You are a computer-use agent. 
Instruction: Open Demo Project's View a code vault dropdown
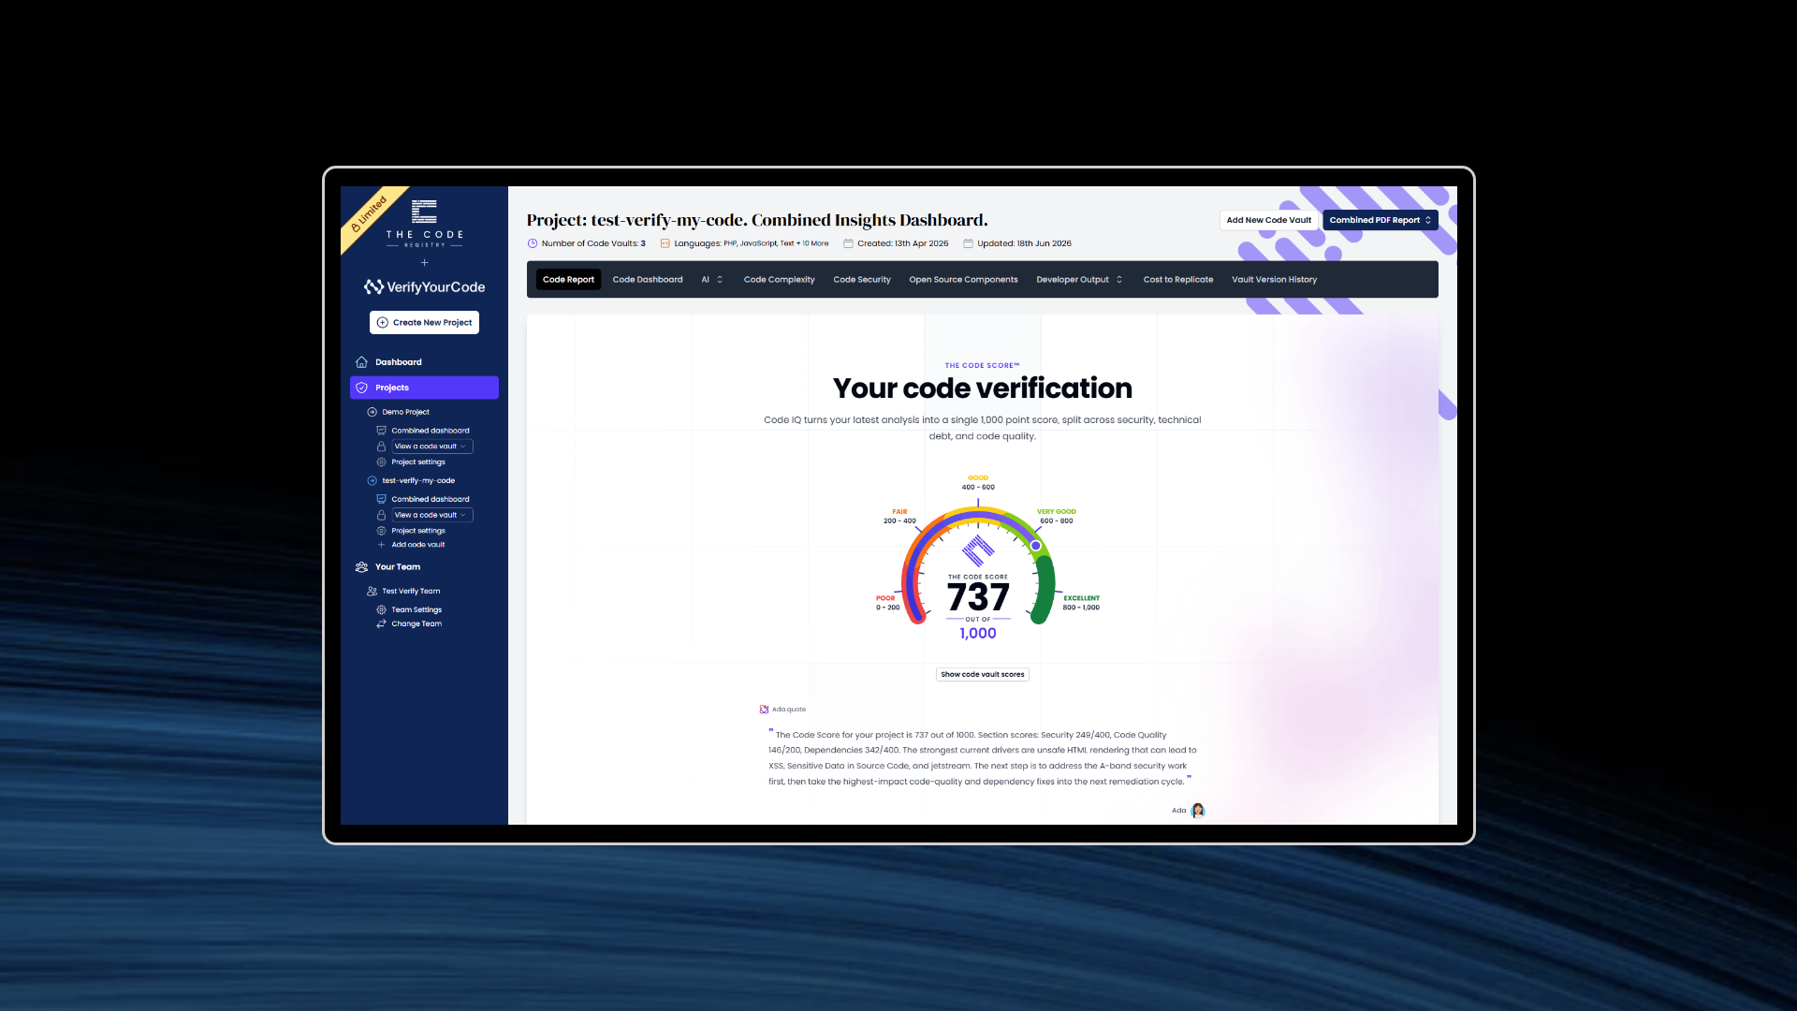tap(431, 447)
